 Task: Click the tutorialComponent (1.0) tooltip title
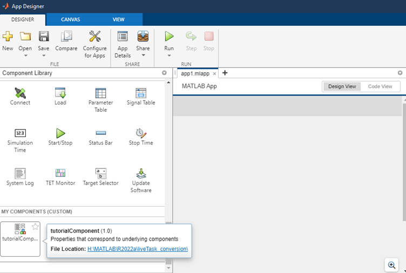(x=82, y=231)
